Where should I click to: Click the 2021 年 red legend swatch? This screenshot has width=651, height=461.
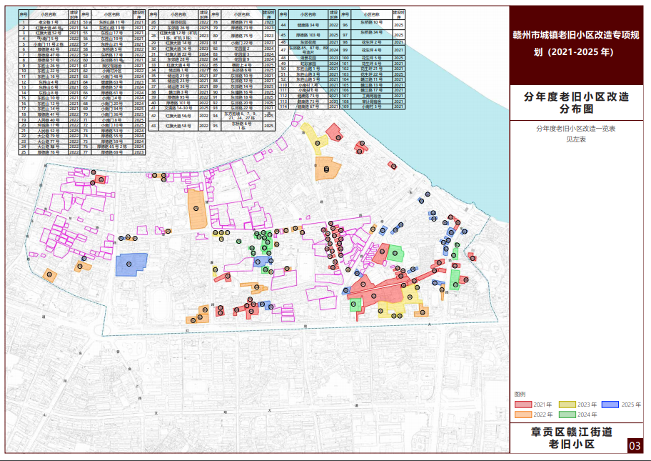coord(523,405)
